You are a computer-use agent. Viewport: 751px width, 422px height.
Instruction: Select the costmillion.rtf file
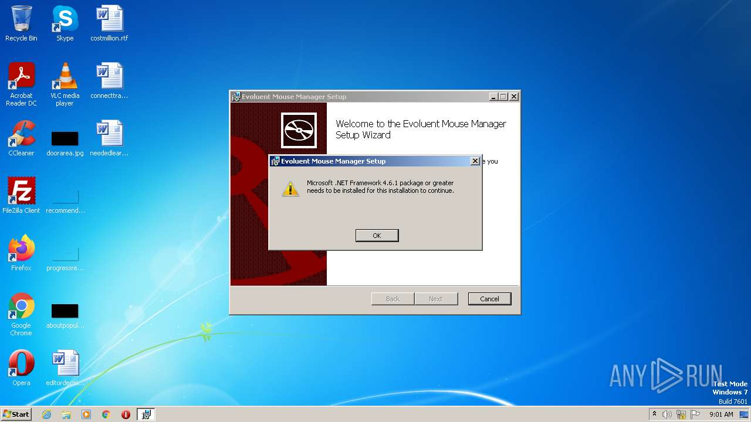point(109,23)
